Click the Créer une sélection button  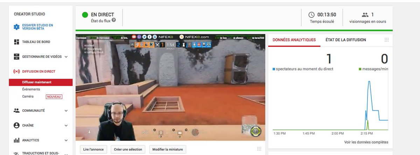(x=128, y=149)
